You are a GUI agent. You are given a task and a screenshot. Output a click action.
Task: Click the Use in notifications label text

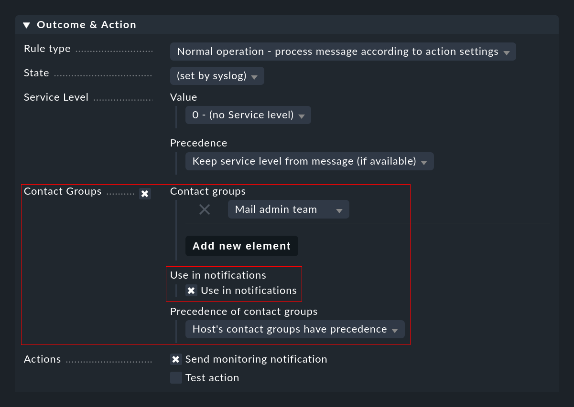tap(248, 290)
